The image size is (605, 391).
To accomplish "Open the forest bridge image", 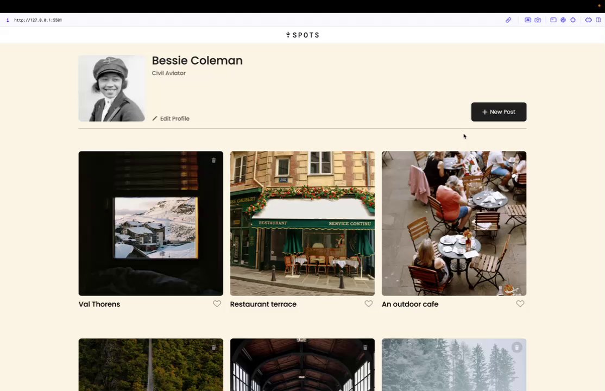I will [x=150, y=365].
